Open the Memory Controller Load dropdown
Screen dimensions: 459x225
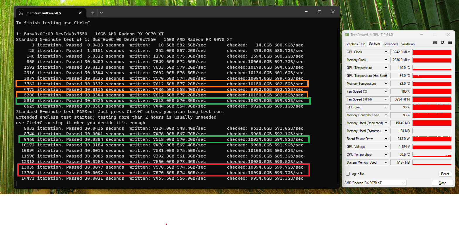pyautogui.click(x=386, y=115)
